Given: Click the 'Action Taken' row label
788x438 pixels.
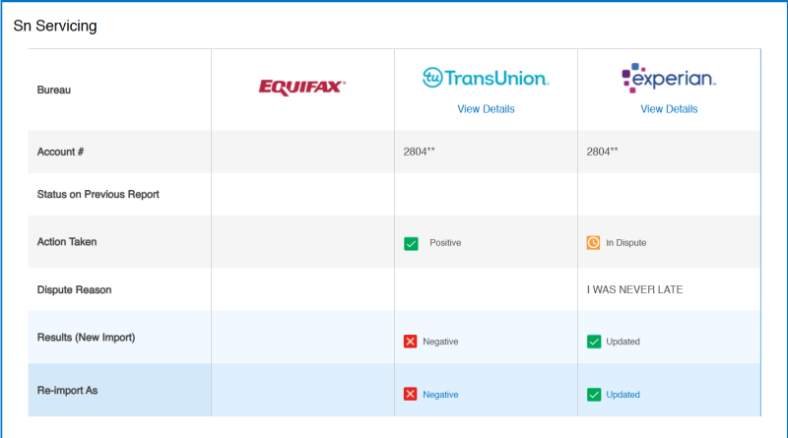Looking at the screenshot, I should (67, 242).
